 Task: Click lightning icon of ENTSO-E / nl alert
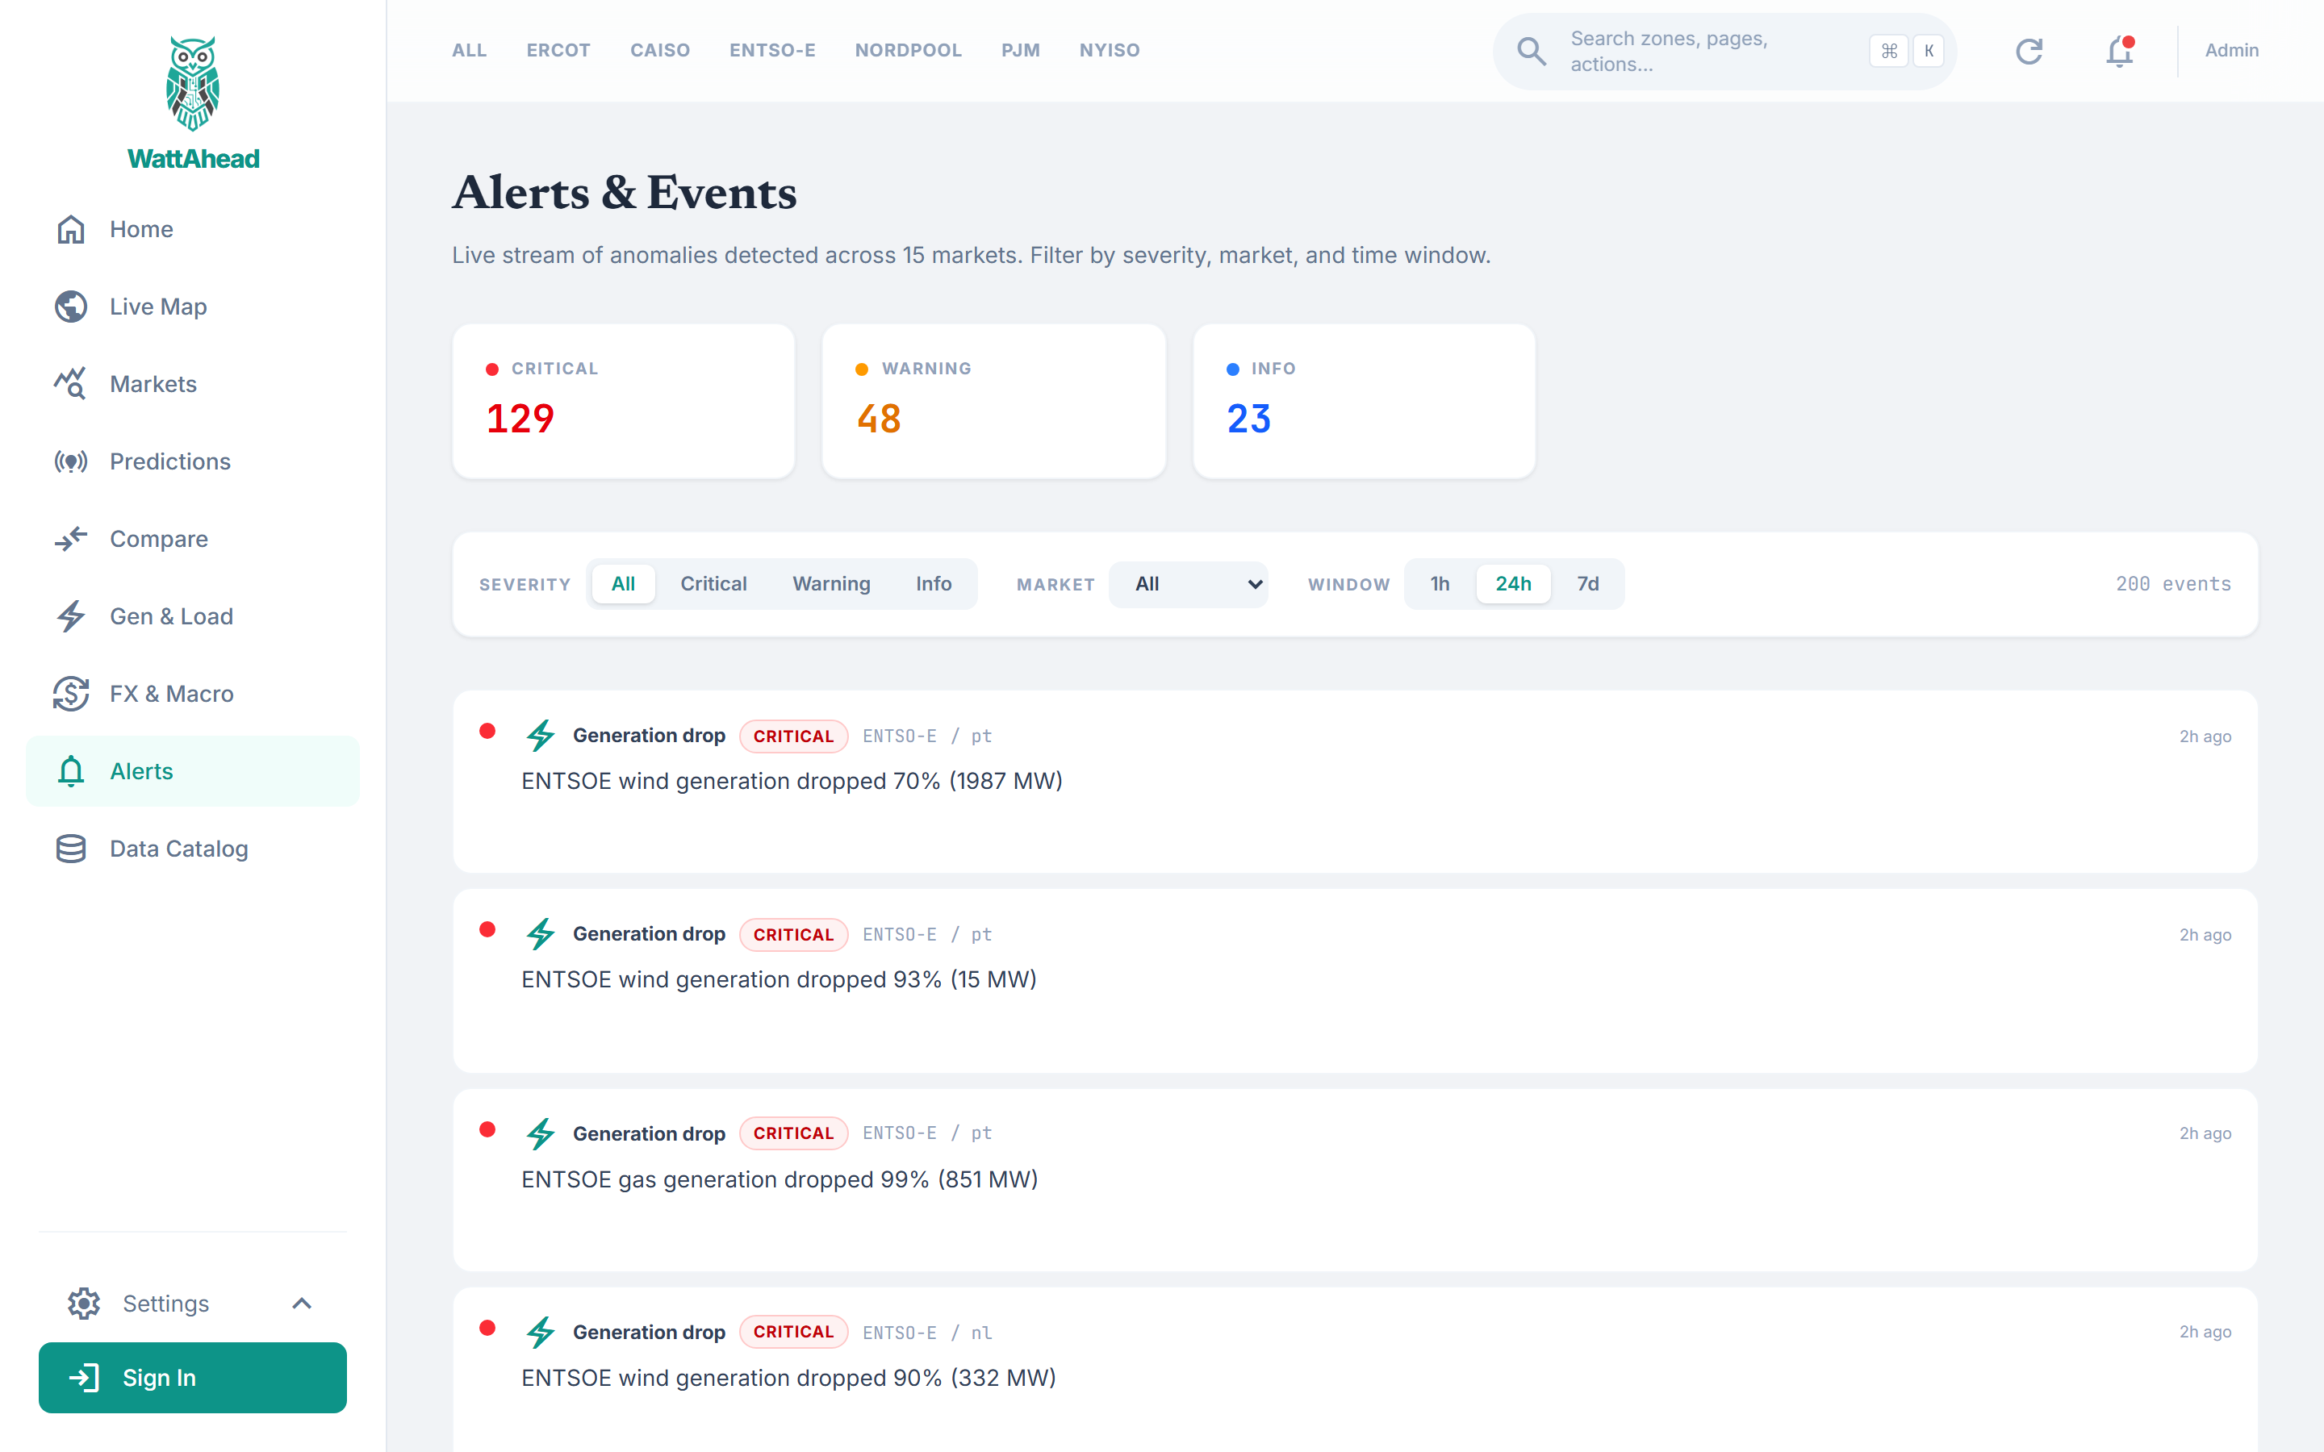point(541,1332)
